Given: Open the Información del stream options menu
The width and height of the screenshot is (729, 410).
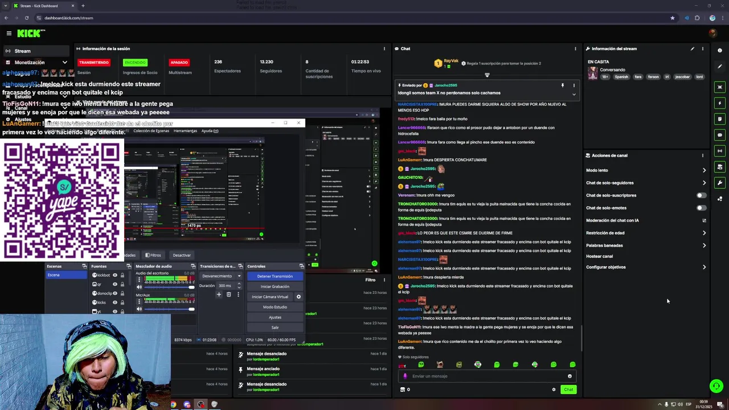Looking at the screenshot, I should point(703,49).
